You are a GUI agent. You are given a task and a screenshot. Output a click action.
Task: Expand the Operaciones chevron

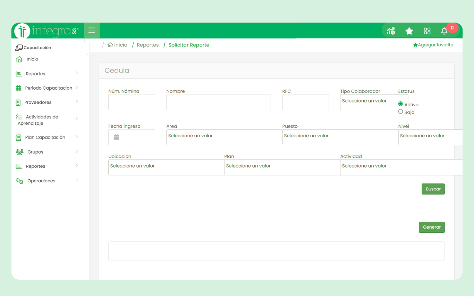click(x=77, y=180)
